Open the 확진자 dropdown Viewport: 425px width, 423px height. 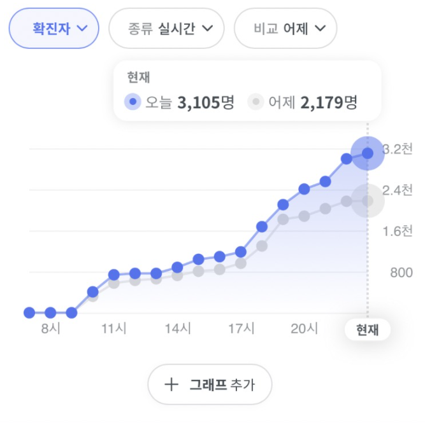click(x=54, y=28)
